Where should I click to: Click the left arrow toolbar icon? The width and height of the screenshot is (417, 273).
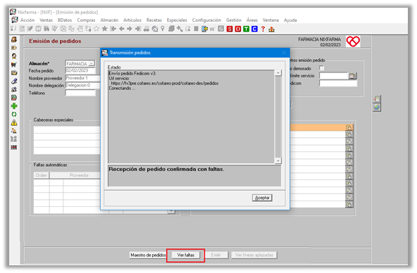pos(122,29)
